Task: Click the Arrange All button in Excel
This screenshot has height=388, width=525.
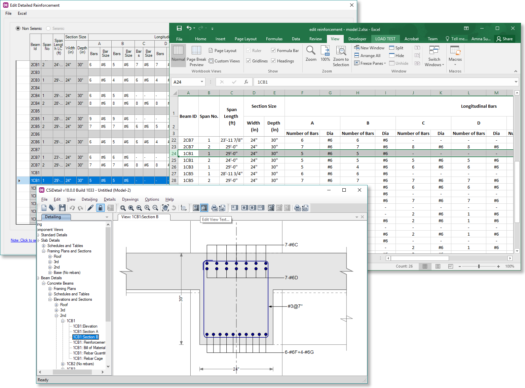Action: [x=367, y=56]
